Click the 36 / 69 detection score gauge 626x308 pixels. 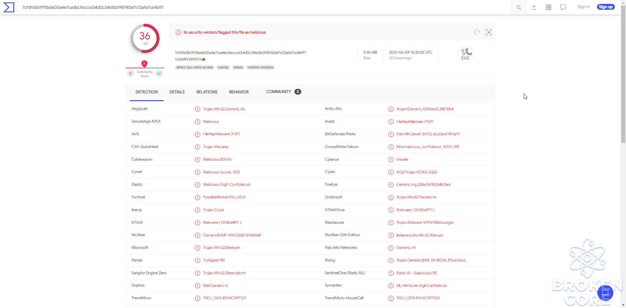145,38
